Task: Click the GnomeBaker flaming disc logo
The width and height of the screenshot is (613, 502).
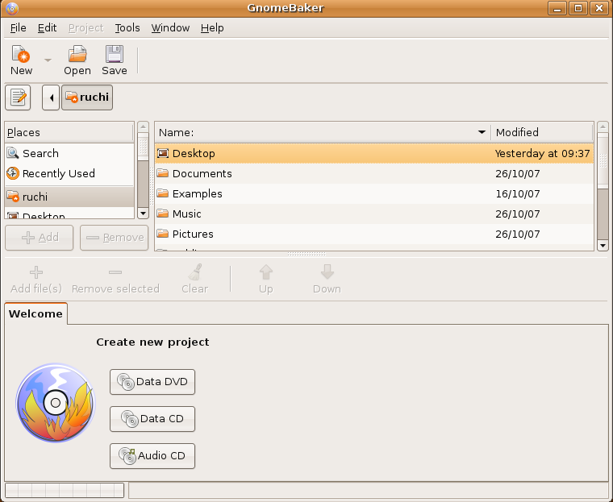Action: (x=56, y=403)
